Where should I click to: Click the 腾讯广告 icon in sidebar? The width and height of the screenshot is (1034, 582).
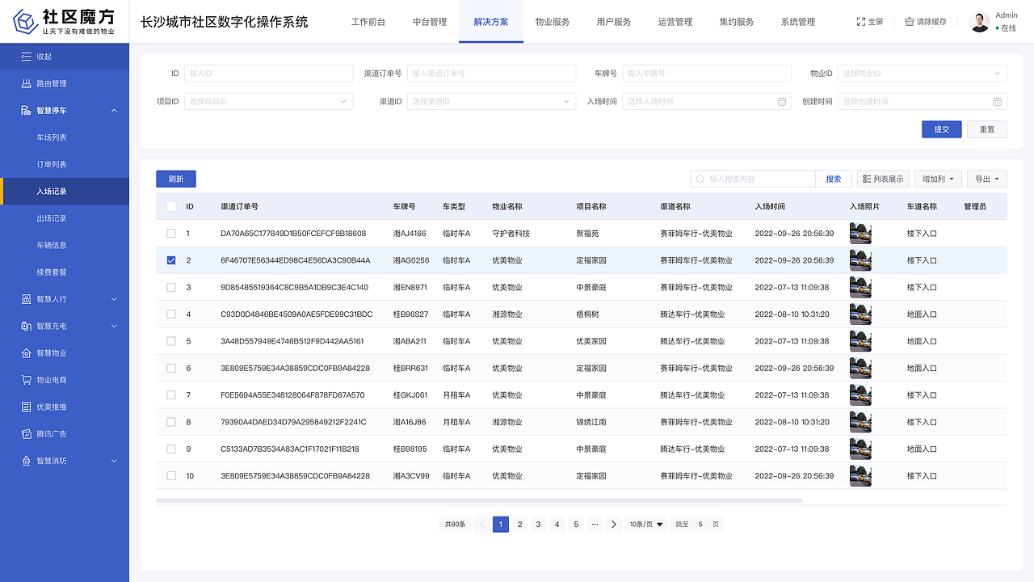[x=24, y=433]
